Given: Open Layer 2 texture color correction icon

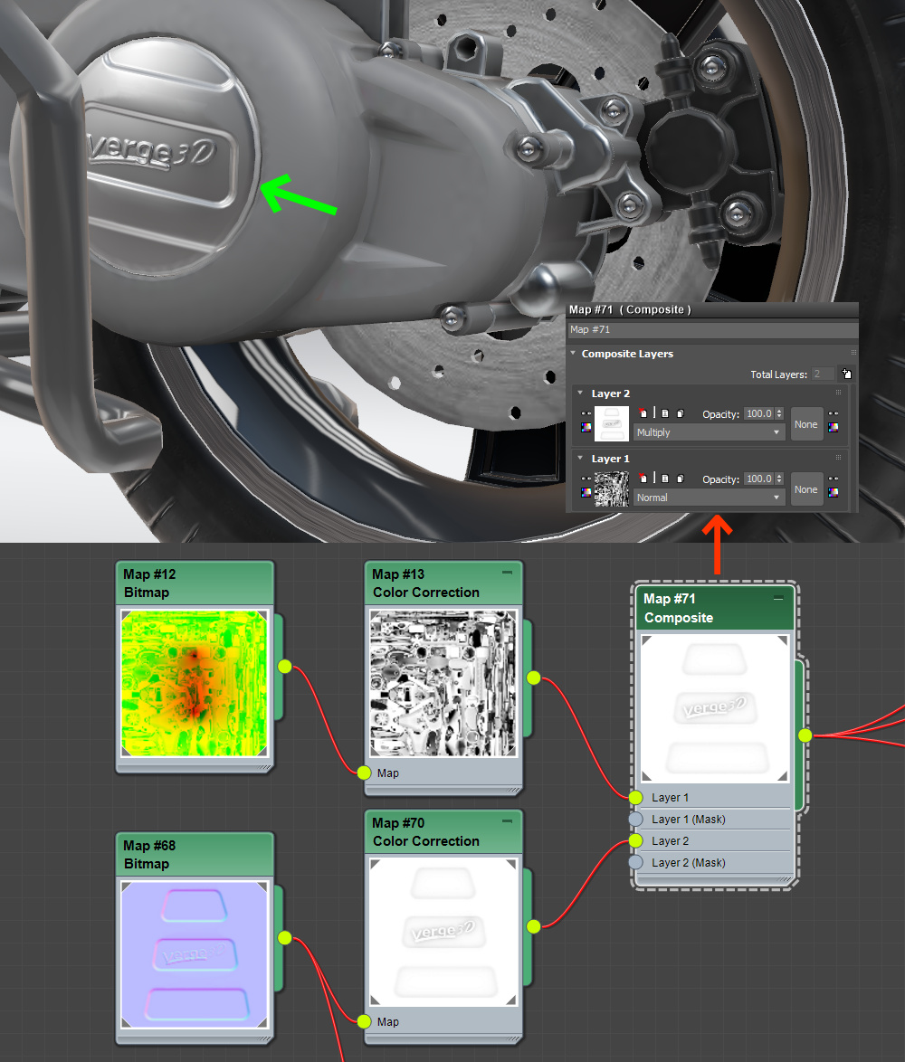Looking at the screenshot, I should click(x=586, y=427).
